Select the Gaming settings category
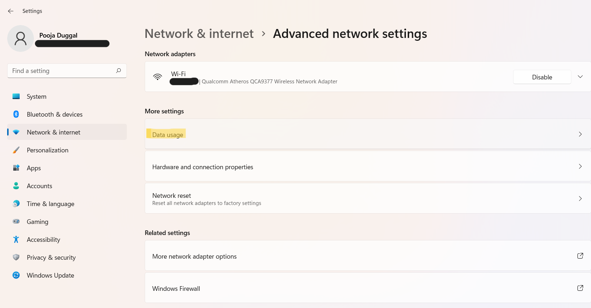The width and height of the screenshot is (591, 308). (38, 222)
